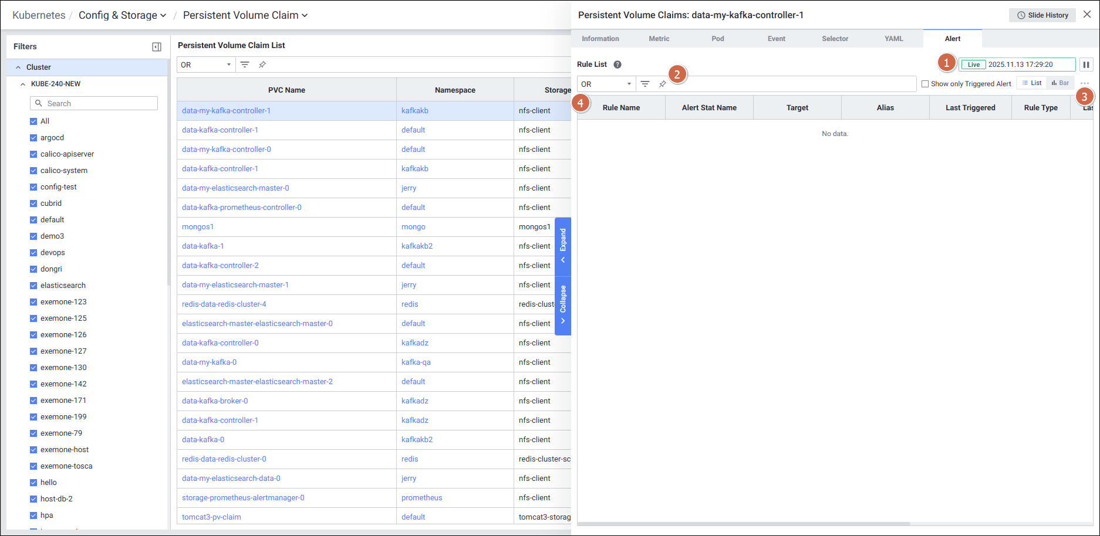Uncheck the elasticsearch namespace checkbox
The width and height of the screenshot is (1100, 536).
point(33,286)
